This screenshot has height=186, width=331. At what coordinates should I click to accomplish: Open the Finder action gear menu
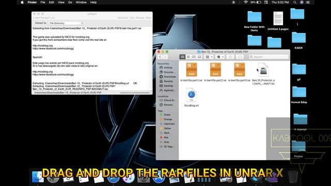[x=220, y=57]
